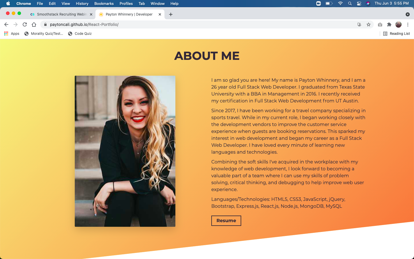Viewport: 414px width, 259px height.
Task: Open the Chrome three-dot menu
Action: click(x=408, y=24)
